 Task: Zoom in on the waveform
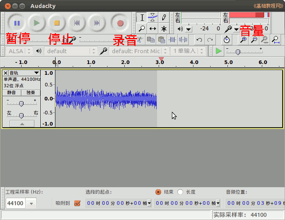click(243, 40)
